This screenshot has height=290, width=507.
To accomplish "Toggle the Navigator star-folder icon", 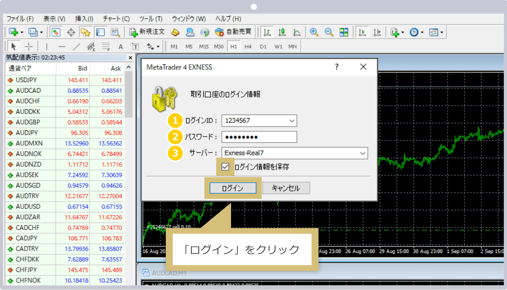I will [86, 32].
